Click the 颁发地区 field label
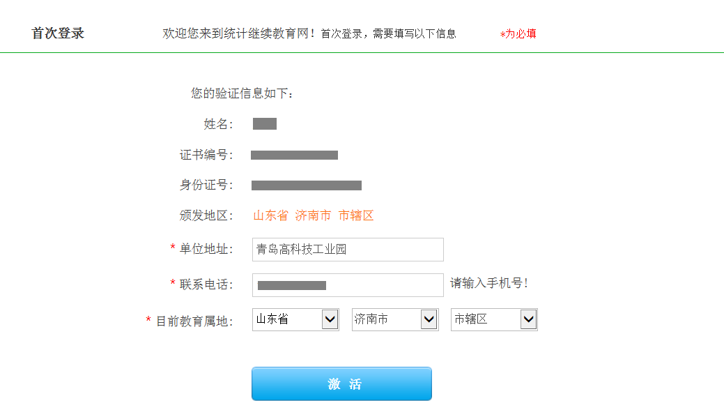 206,215
